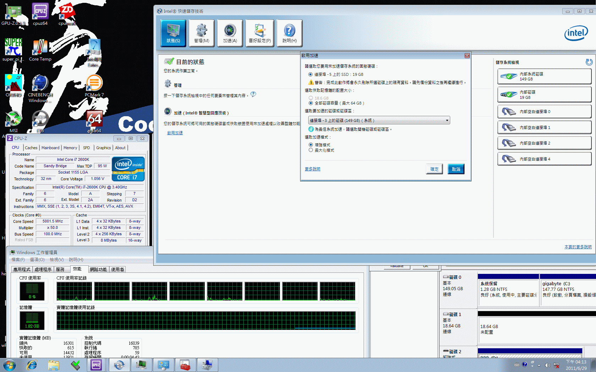Select the 18.64 GB 未配置 unallocated space
The width and height of the screenshot is (596, 372).
[x=537, y=328]
